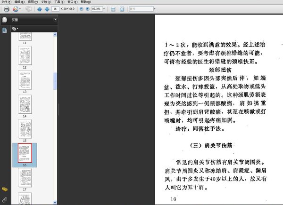The width and height of the screenshot is (283, 205).
Task: Click the text 治疗：同落枕手法。
Action: [x=200, y=129]
